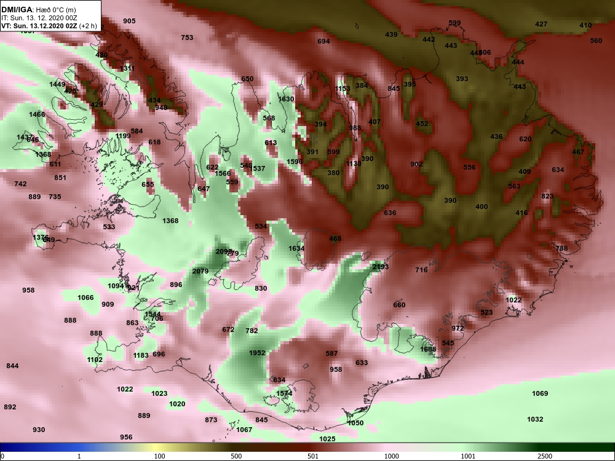Click the 1183 height value on the map

(141, 355)
